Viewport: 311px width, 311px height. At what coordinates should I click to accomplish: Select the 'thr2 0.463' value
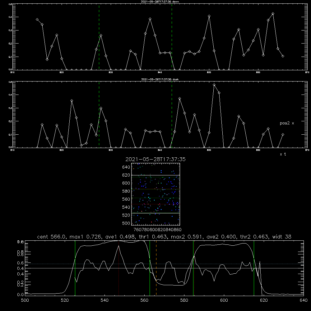coord(254,237)
